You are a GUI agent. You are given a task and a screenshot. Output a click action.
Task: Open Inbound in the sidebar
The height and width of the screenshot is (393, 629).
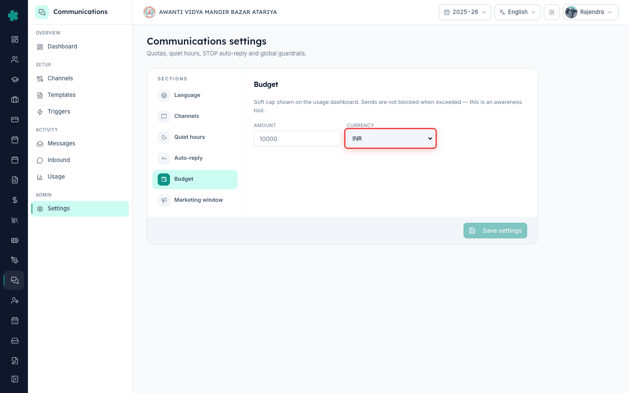pos(80,160)
